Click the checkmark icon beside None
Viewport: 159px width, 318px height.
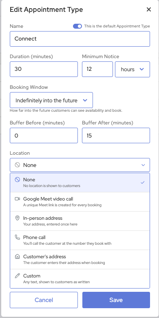coord(143,183)
